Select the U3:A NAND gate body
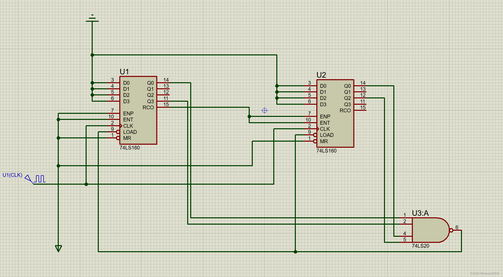Image resolution: width=503 pixels, height=277 pixels. pyautogui.click(x=428, y=230)
